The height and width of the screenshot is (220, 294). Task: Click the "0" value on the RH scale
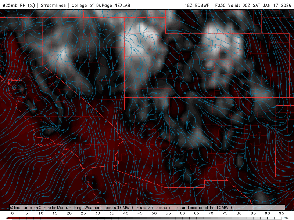pyautogui.click(x=12, y=213)
